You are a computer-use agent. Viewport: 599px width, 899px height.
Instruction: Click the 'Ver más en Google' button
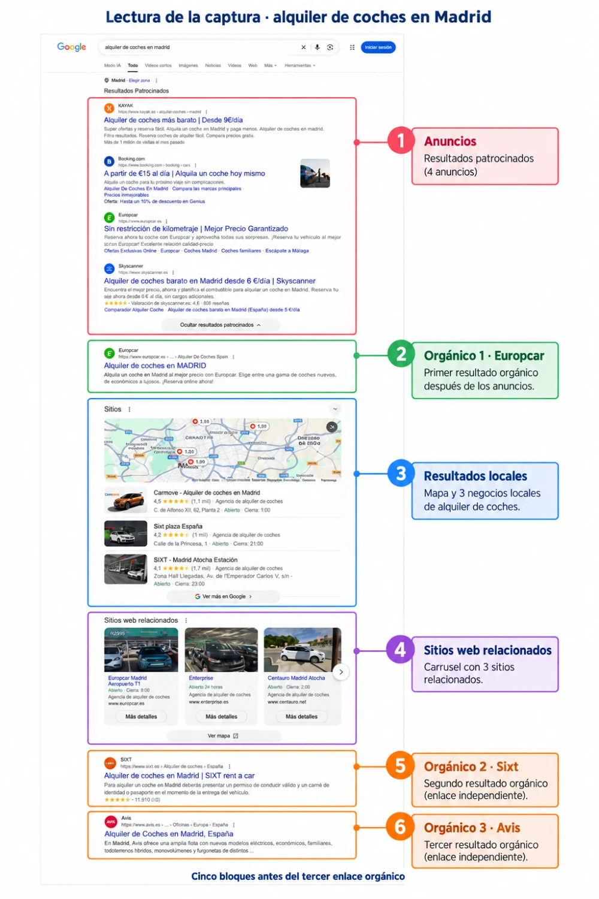pyautogui.click(x=223, y=597)
